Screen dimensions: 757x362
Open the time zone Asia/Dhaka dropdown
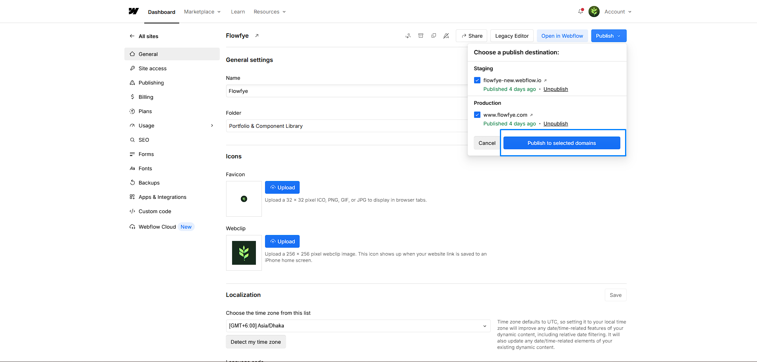tap(358, 325)
